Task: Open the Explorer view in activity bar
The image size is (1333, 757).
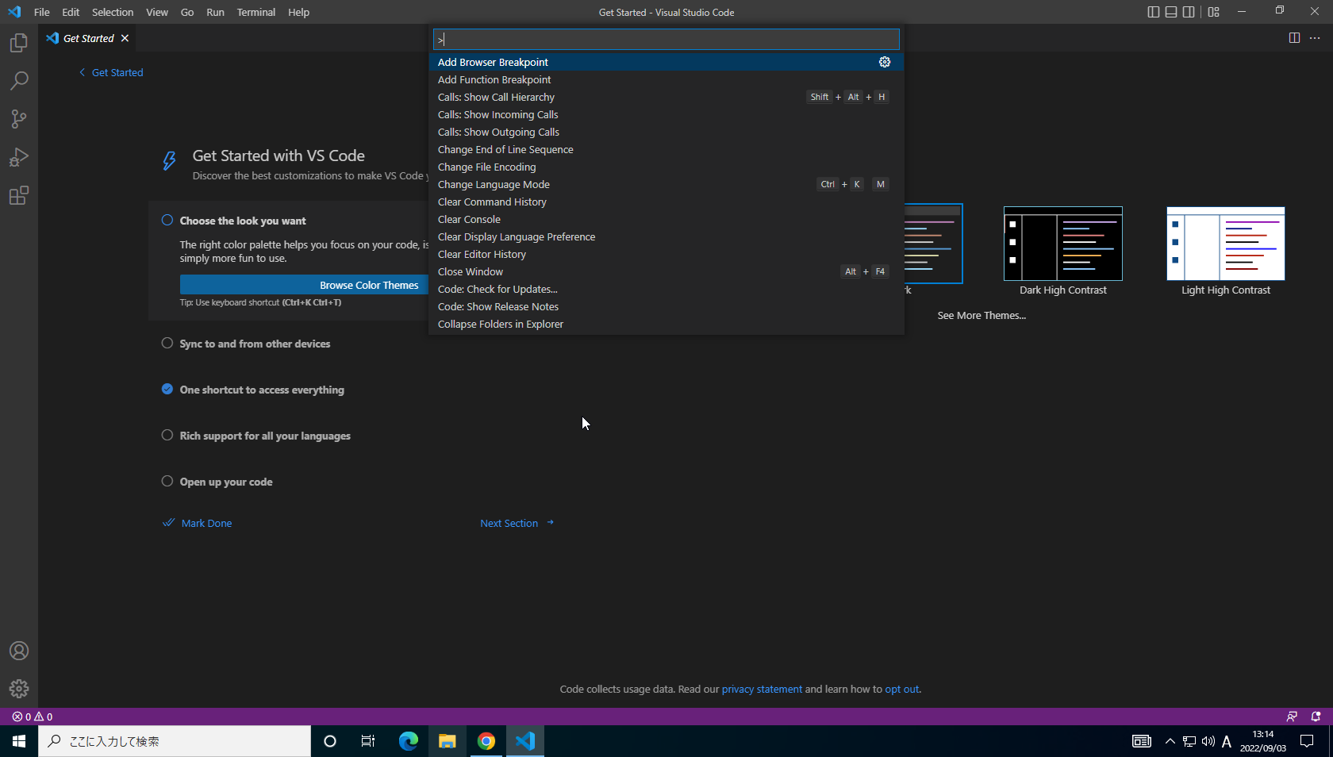Action: (19, 43)
